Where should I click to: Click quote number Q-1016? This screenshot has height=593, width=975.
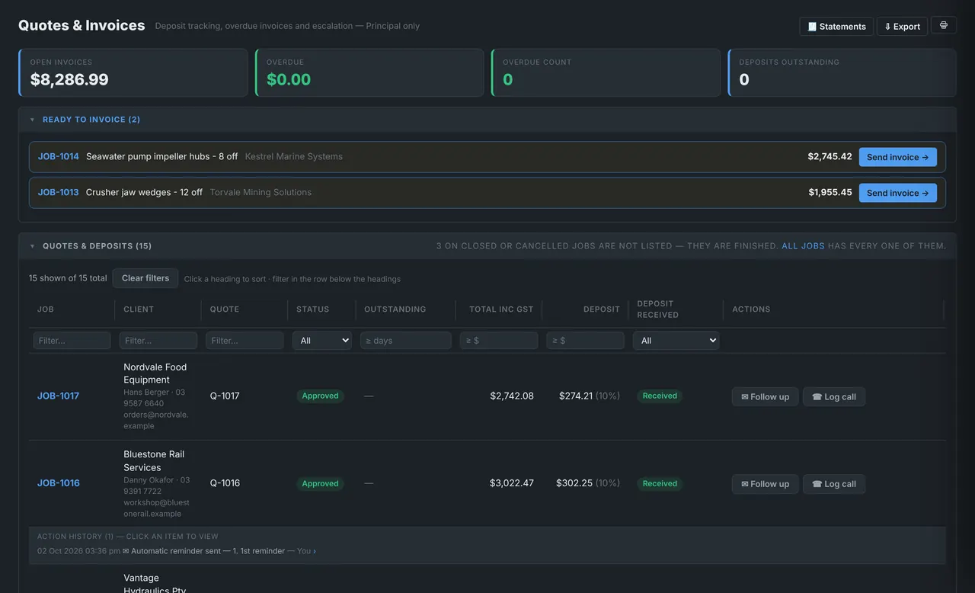click(225, 483)
